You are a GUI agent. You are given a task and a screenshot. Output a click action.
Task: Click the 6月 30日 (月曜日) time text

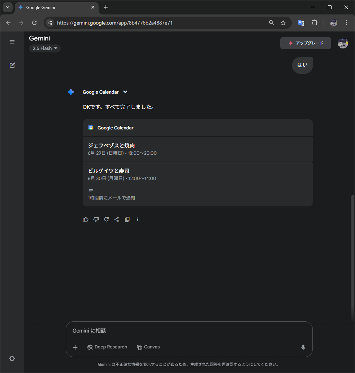(122, 179)
